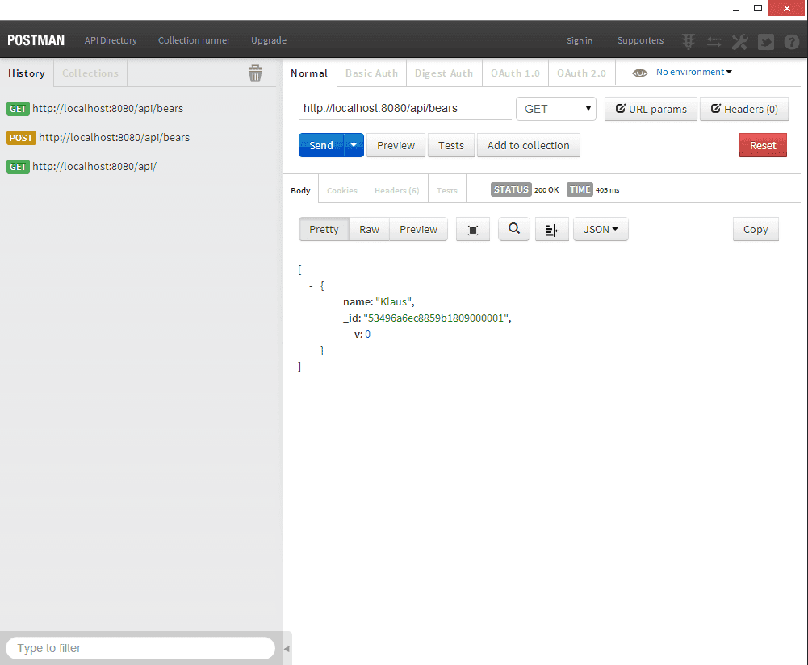Click the Twitter icon in the header
The height and width of the screenshot is (665, 808).
[765, 41]
